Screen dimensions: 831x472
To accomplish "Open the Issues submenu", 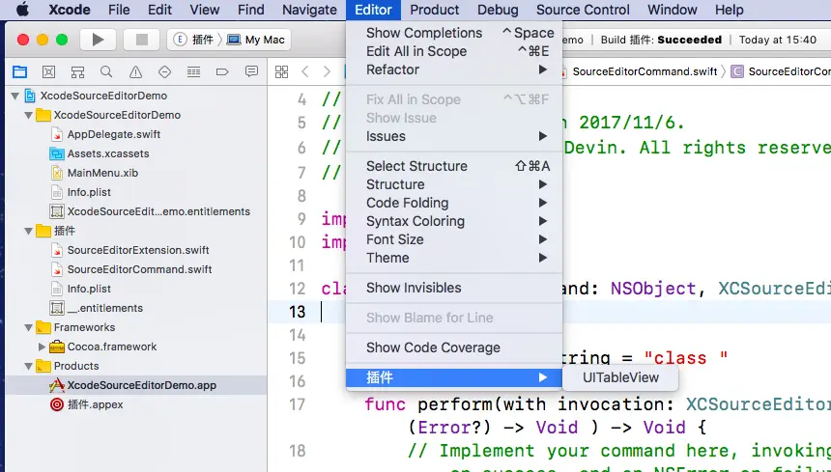I will tap(453, 136).
